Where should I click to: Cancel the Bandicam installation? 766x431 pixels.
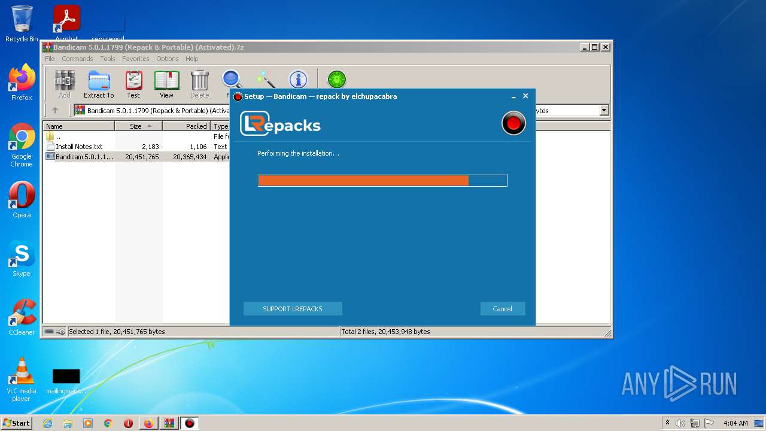pyautogui.click(x=503, y=309)
